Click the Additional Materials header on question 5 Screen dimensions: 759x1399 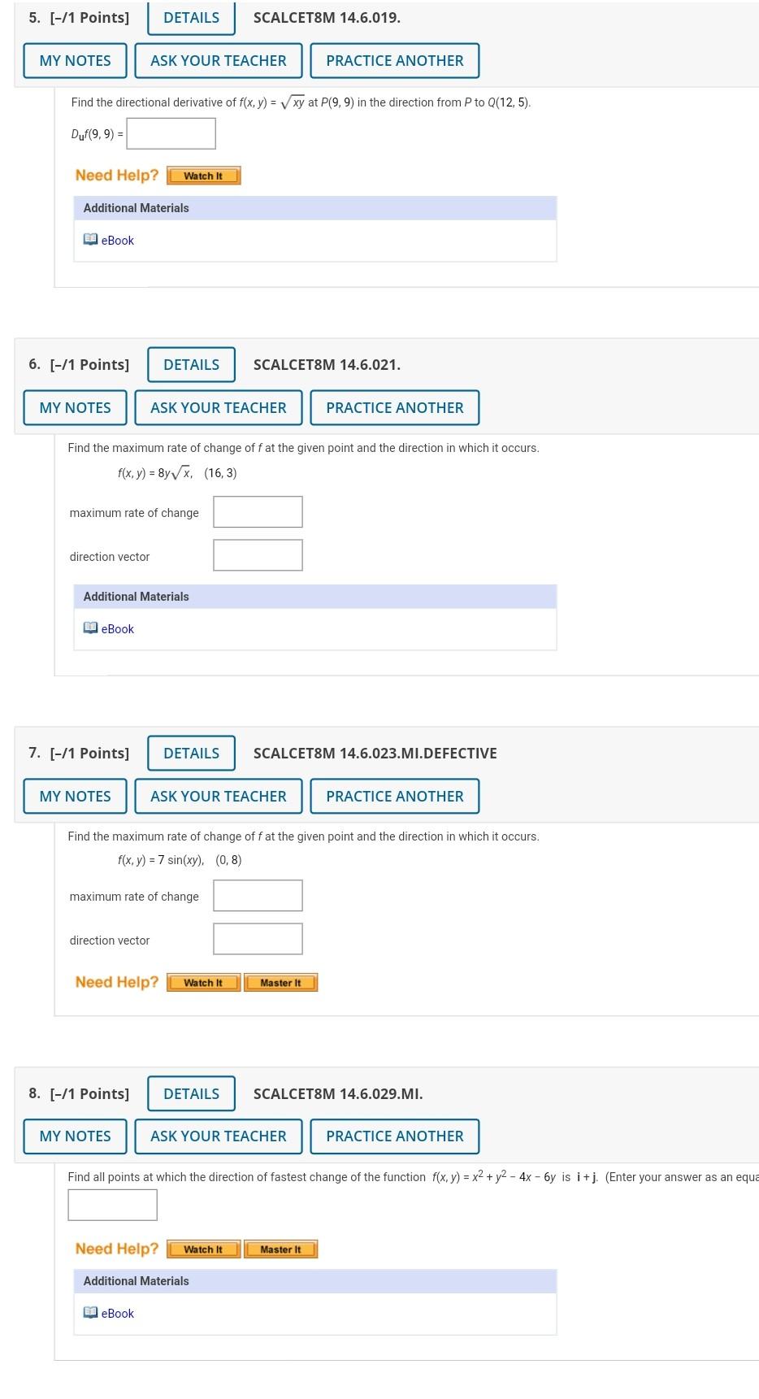coord(135,207)
